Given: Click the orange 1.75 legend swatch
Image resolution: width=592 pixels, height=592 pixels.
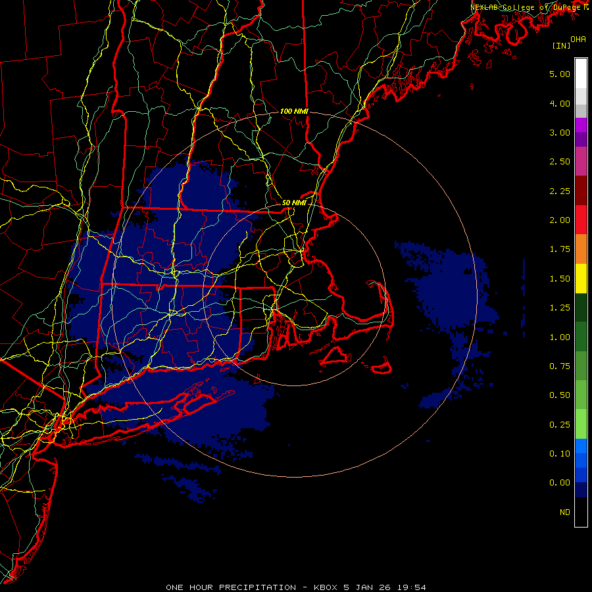Looking at the screenshot, I should 581,249.
